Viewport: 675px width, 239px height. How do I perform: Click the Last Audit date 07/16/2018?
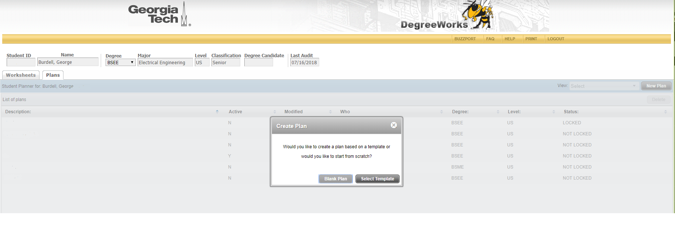coord(304,63)
